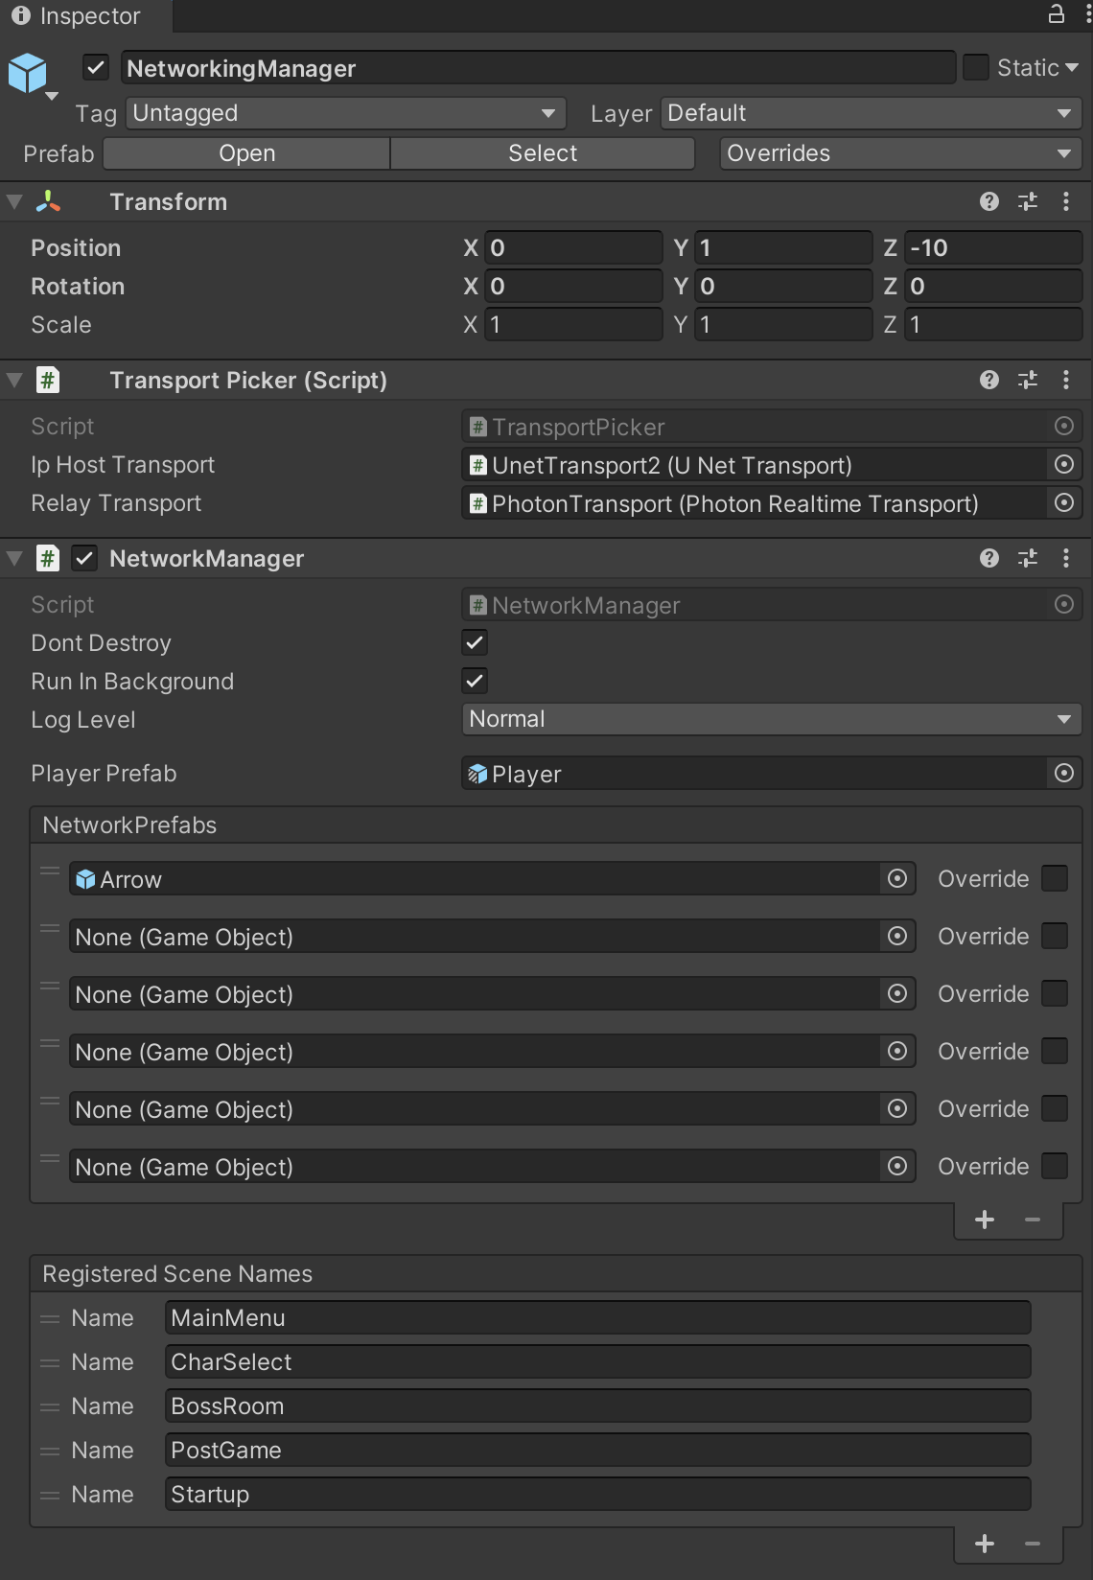1093x1580 pixels.
Task: Open Transport Picker three-dot menu
Action: 1066,380
